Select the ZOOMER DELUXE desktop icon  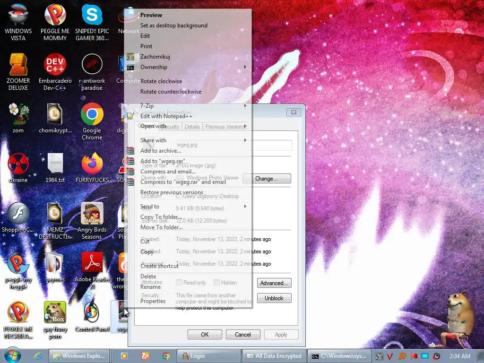[18, 72]
